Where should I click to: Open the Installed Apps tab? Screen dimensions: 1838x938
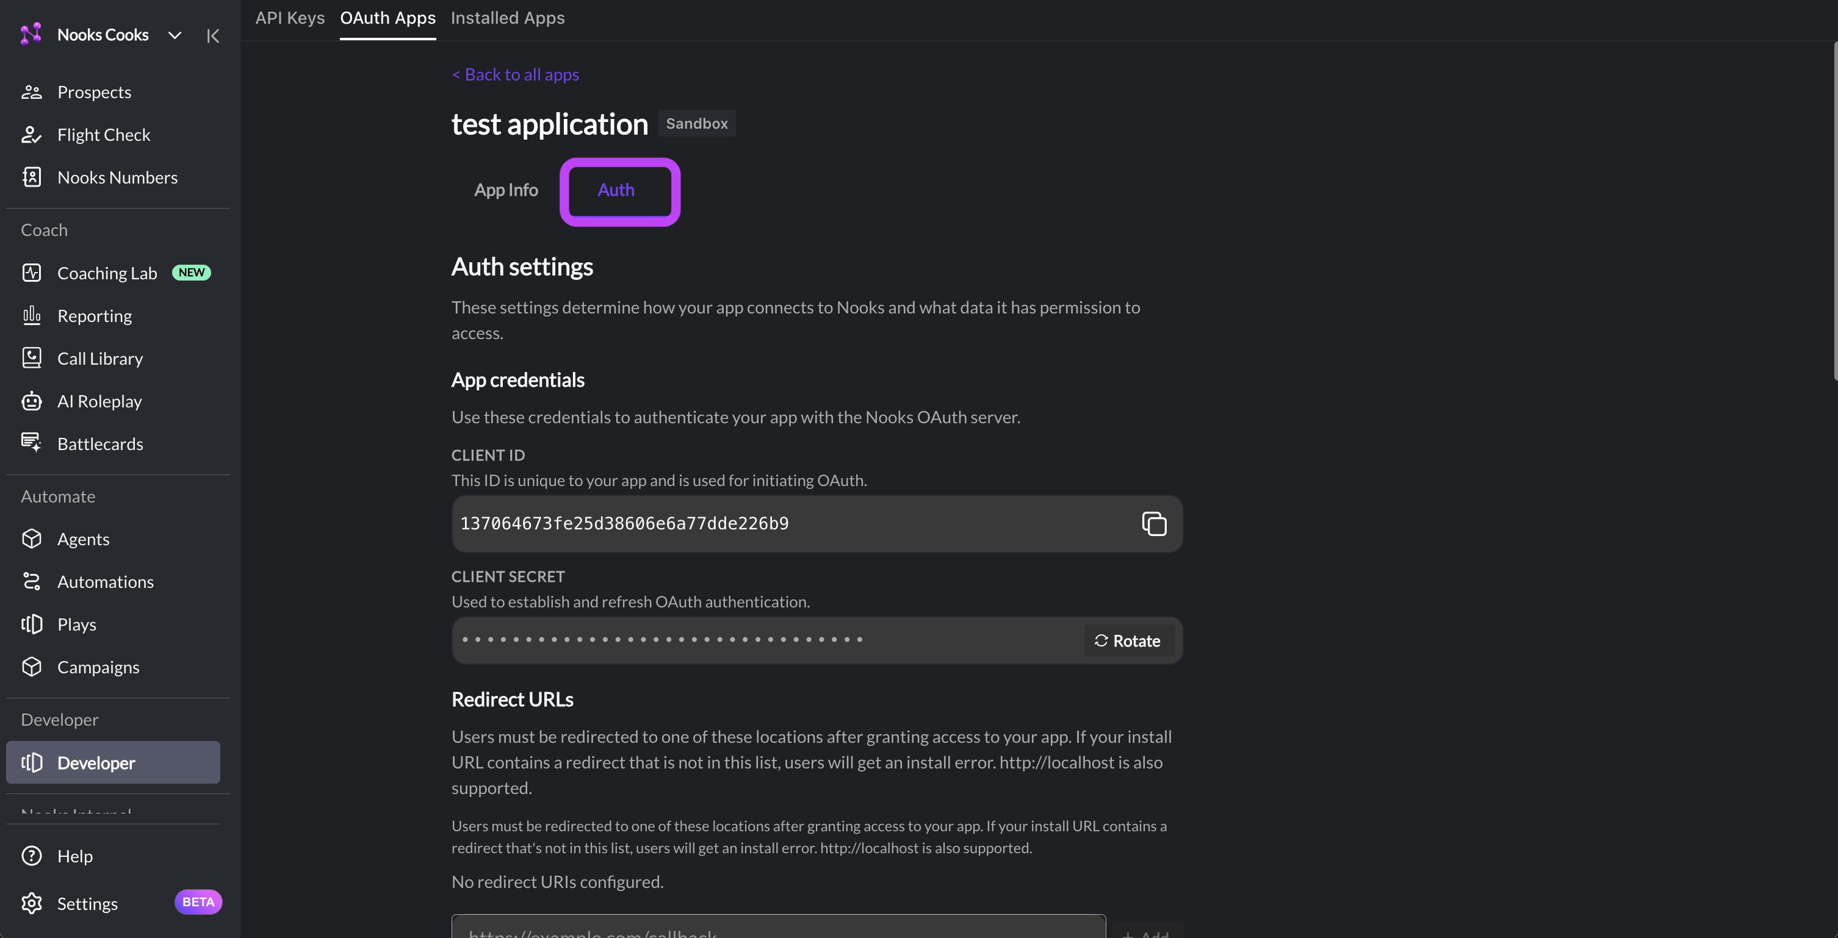click(507, 18)
